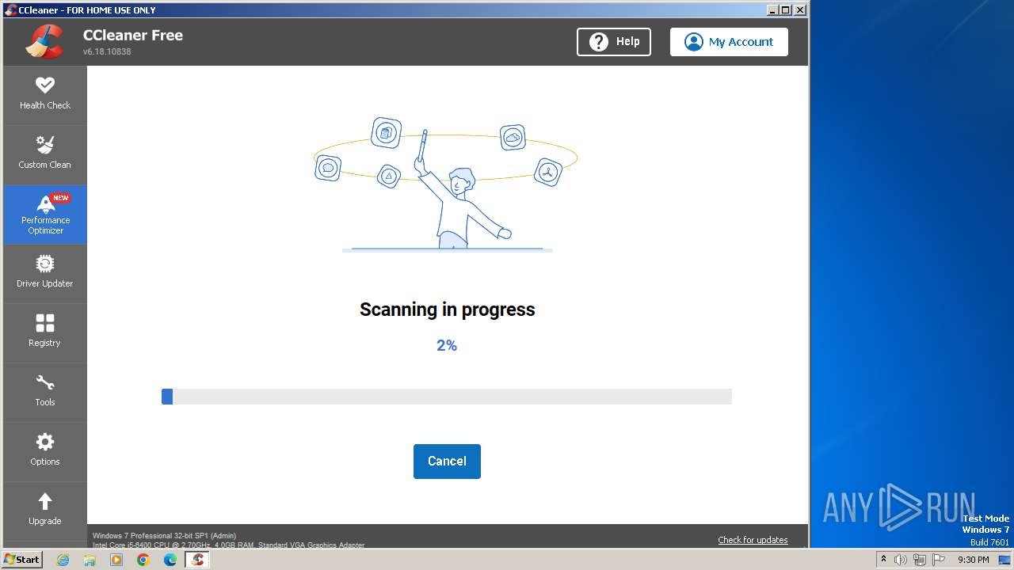Open the Tools wrench section
Viewport: 1014px width, 570px height.
tap(45, 392)
